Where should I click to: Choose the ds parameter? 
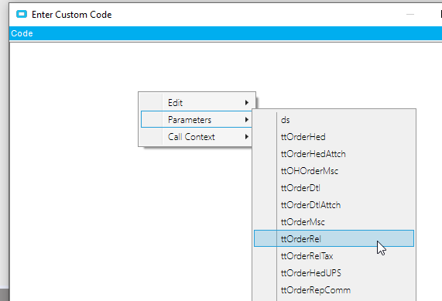point(334,120)
